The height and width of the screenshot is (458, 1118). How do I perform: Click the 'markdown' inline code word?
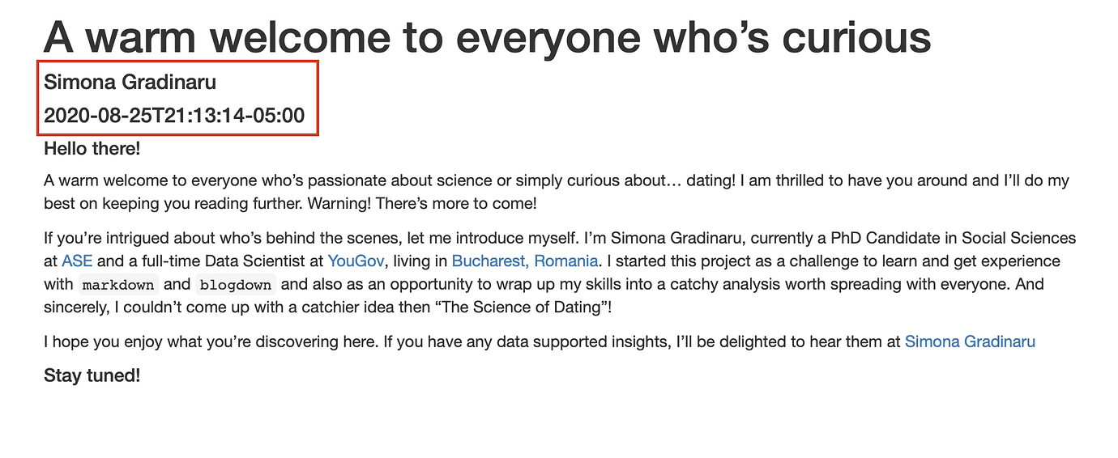(x=118, y=285)
